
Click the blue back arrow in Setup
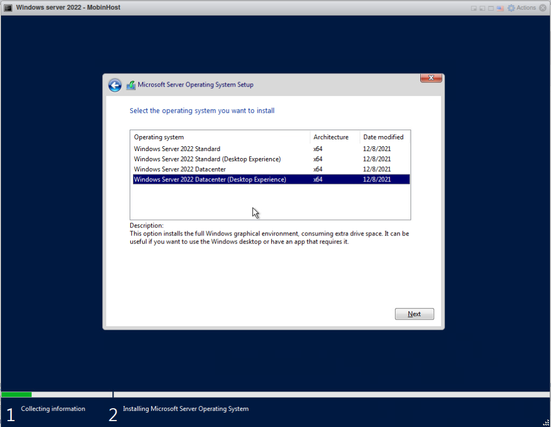115,85
